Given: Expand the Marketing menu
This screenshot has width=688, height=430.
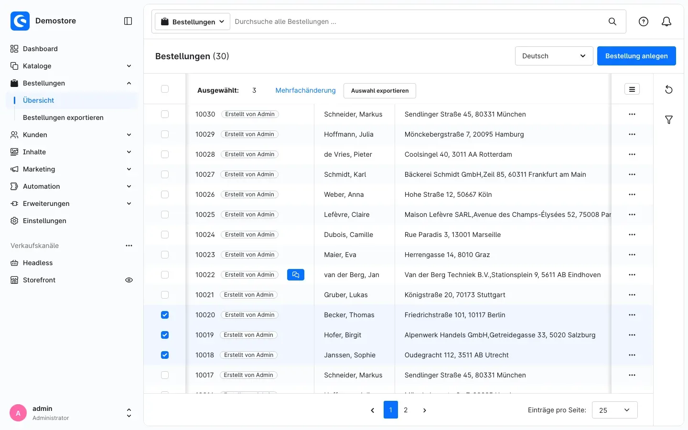Looking at the screenshot, I should coord(72,169).
